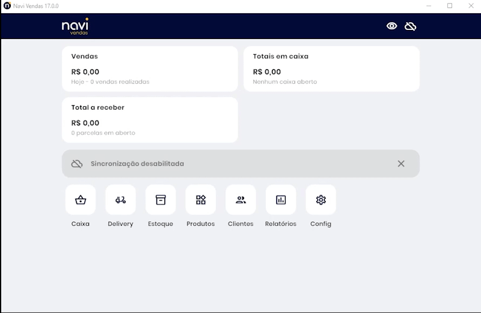The image size is (481, 313).
Task: Dismiss the Sincronização desabilitada banner
Action: pos(401,164)
